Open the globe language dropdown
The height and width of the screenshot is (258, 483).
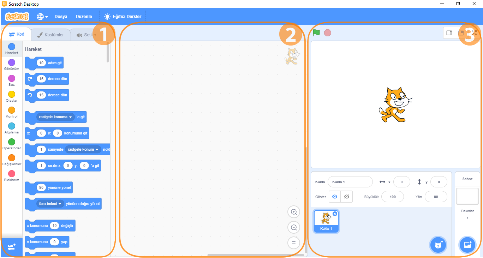42,17
